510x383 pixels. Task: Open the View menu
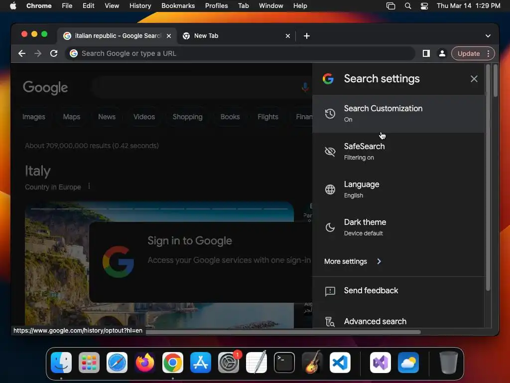(112, 5)
